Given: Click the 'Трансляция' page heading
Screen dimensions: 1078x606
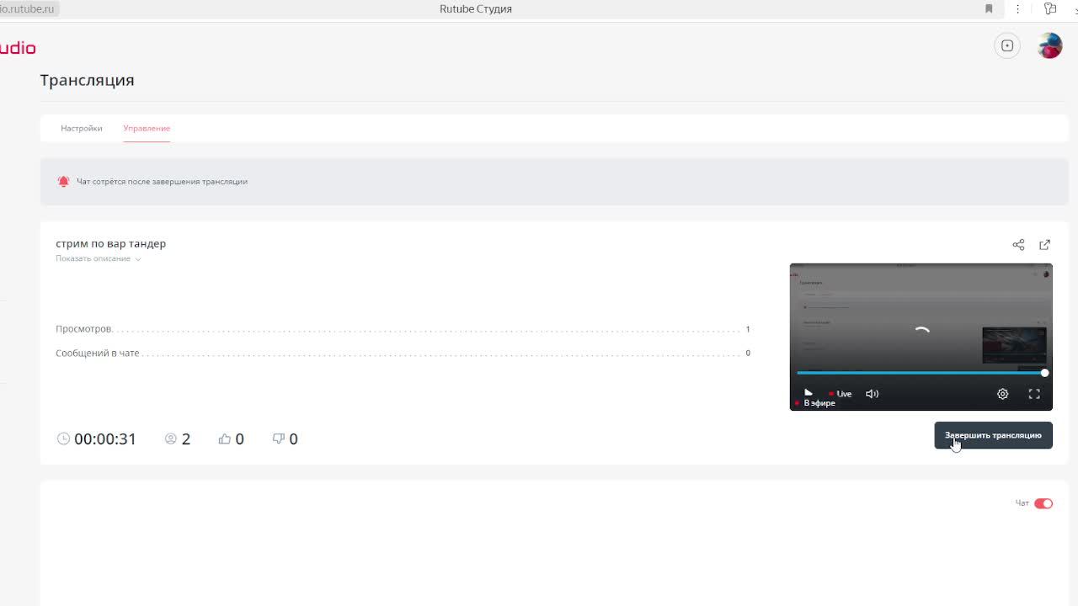Looking at the screenshot, I should [88, 80].
